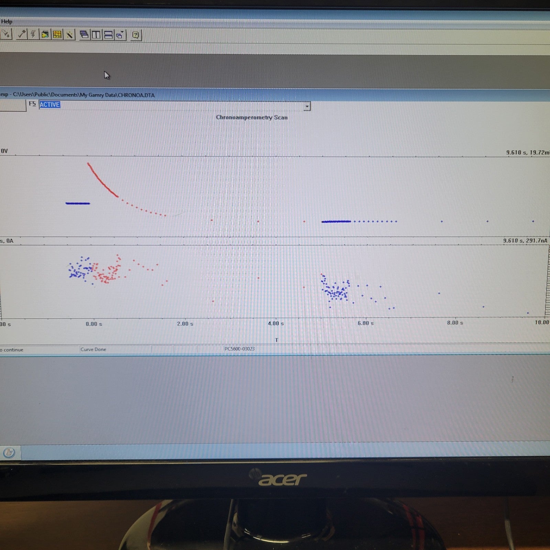Click the Windows Start button
This screenshot has width=550, height=550.
9,452
